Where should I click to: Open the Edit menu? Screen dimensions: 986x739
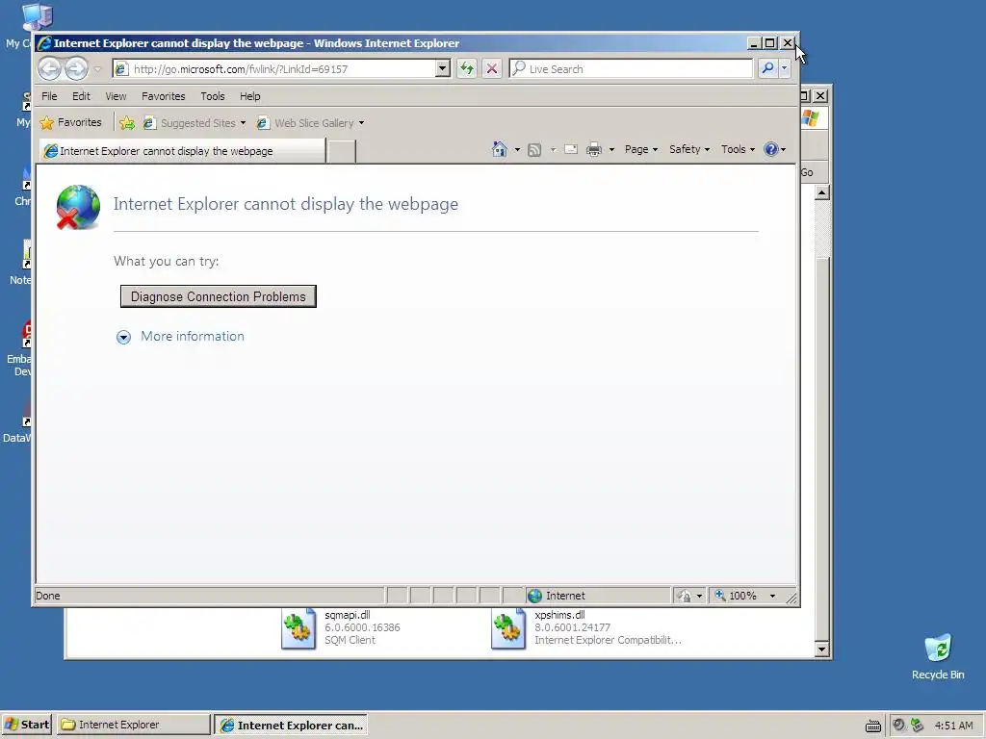pos(81,96)
